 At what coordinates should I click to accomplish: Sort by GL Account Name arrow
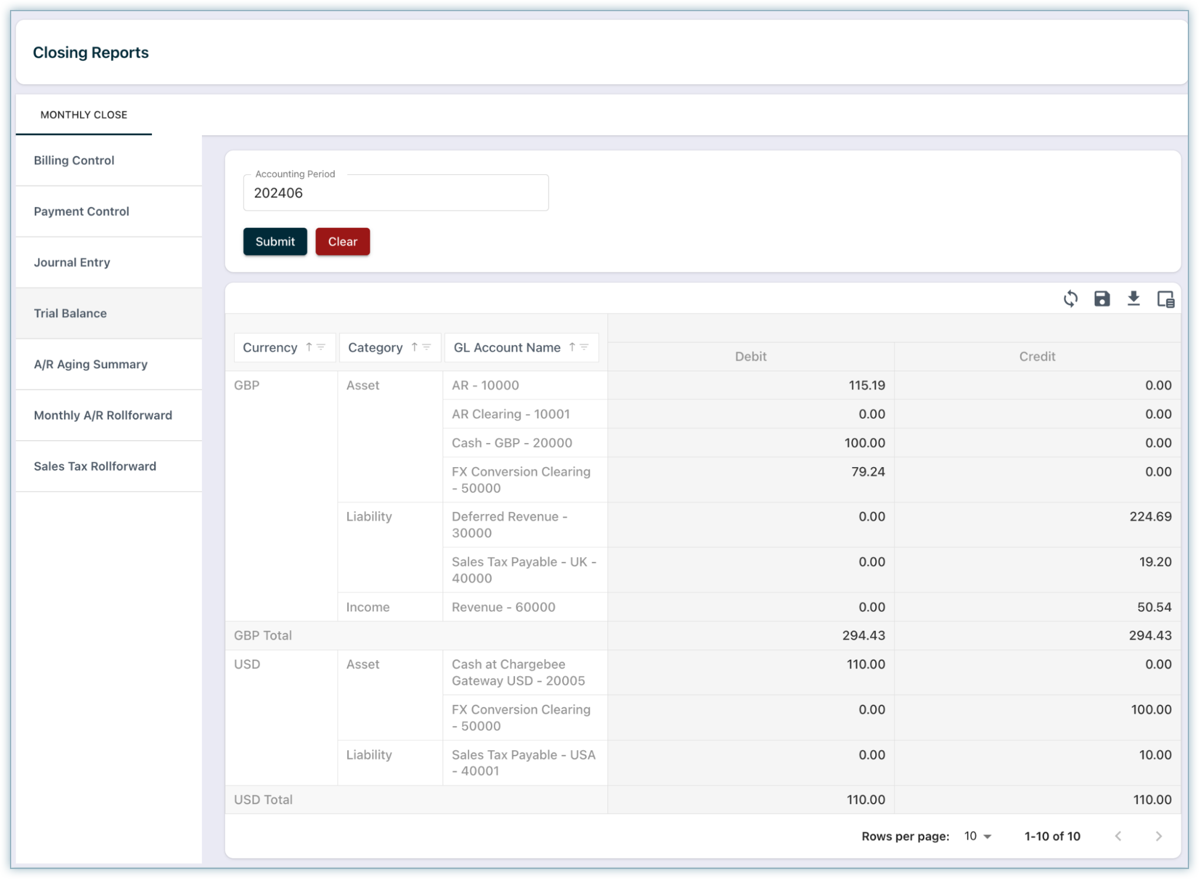572,347
